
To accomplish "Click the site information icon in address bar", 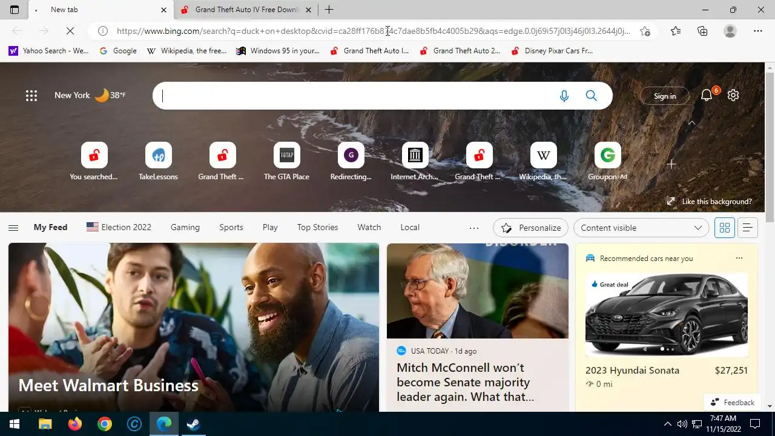I will (103, 31).
